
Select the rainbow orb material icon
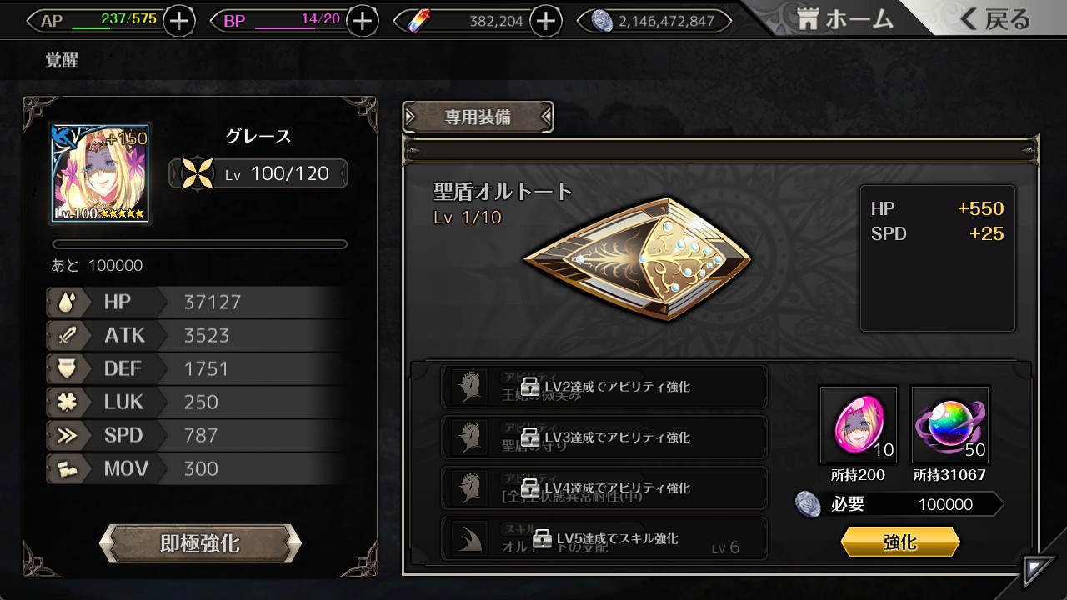pos(949,424)
